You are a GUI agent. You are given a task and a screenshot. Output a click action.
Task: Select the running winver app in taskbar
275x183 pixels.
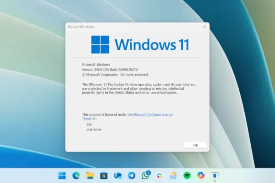pos(214,176)
